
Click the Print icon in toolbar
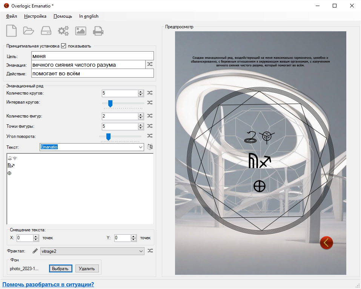pyautogui.click(x=98, y=31)
